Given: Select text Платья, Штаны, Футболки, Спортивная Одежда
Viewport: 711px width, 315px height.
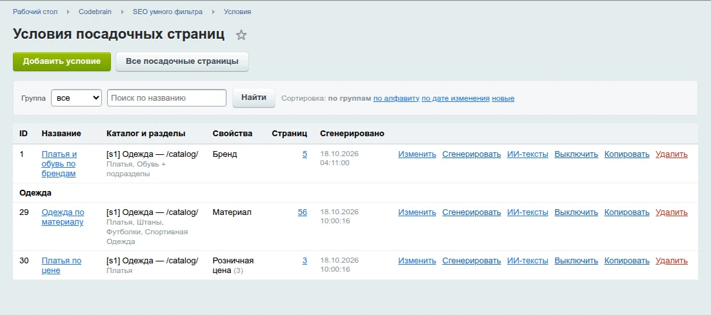Looking at the screenshot, I should 147,232.
